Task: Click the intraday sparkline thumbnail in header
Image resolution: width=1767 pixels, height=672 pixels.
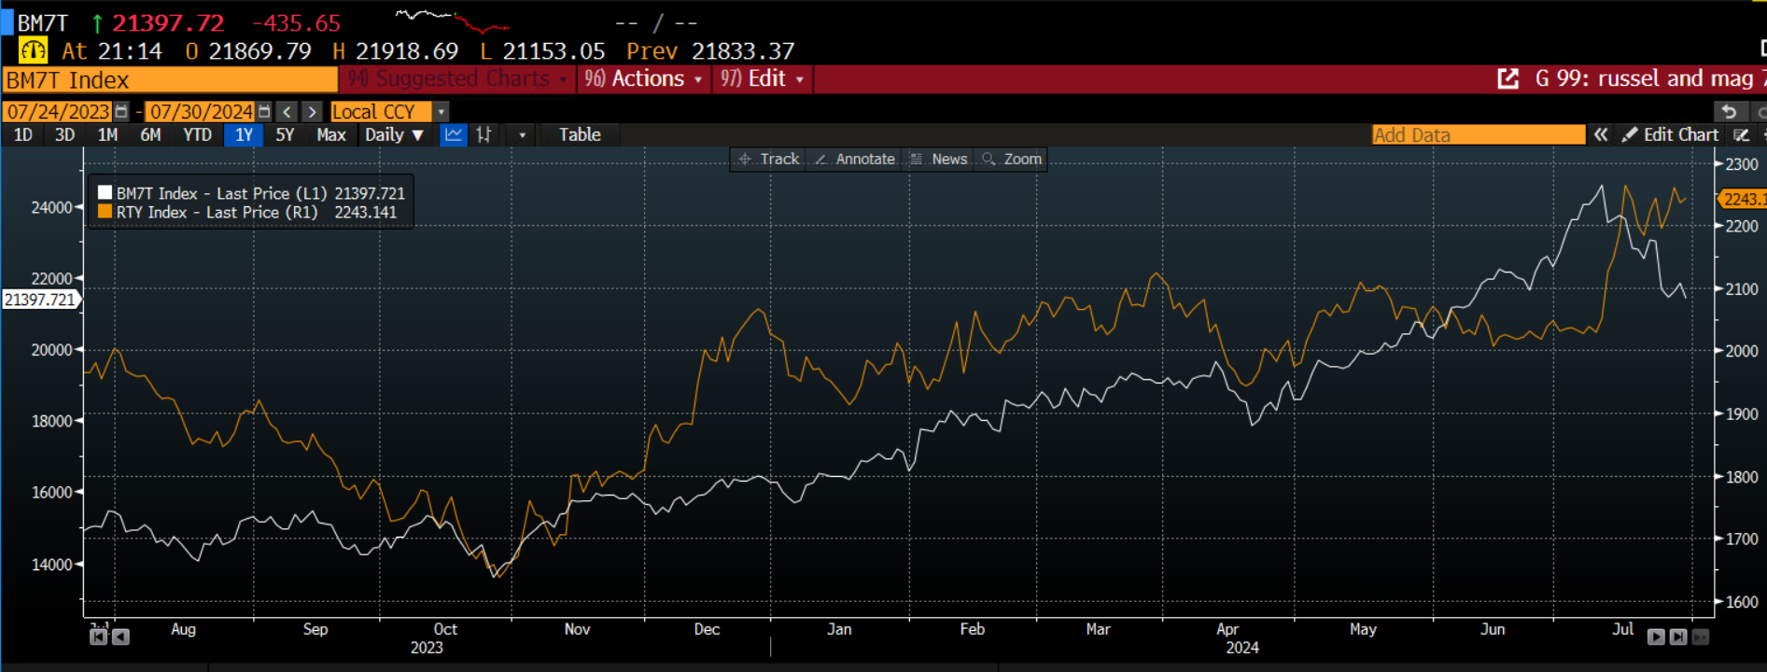Action: click(x=453, y=21)
